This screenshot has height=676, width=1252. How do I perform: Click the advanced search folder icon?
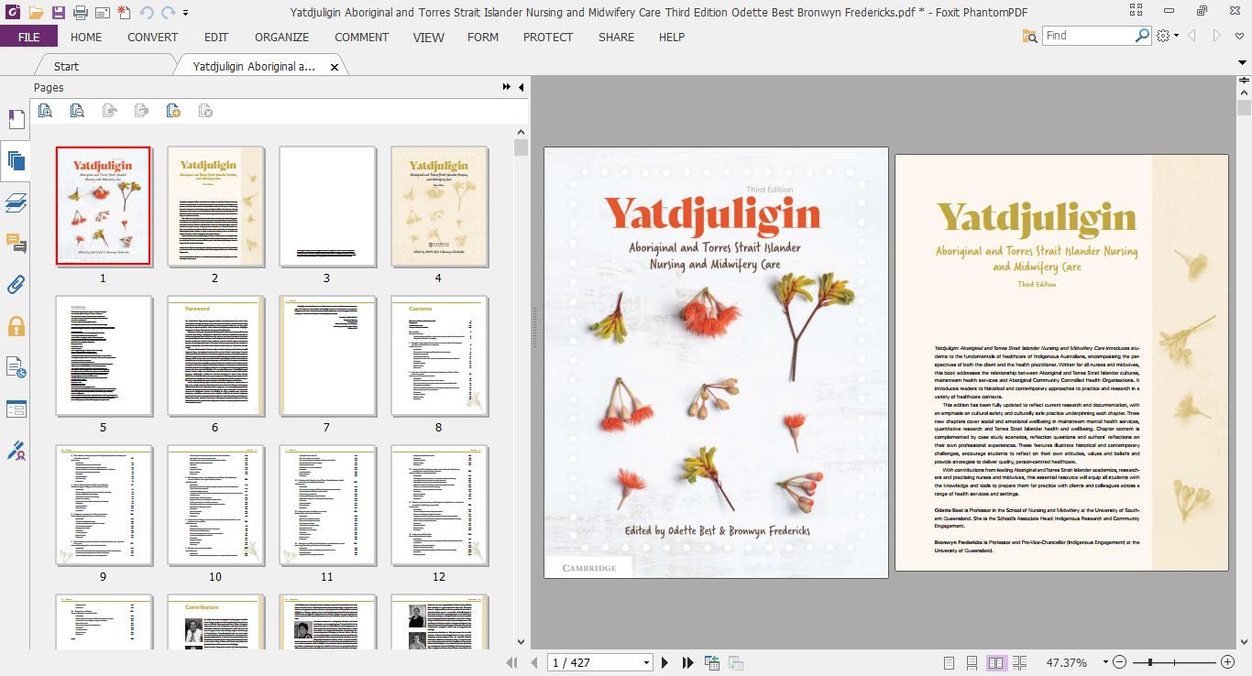coord(1029,36)
